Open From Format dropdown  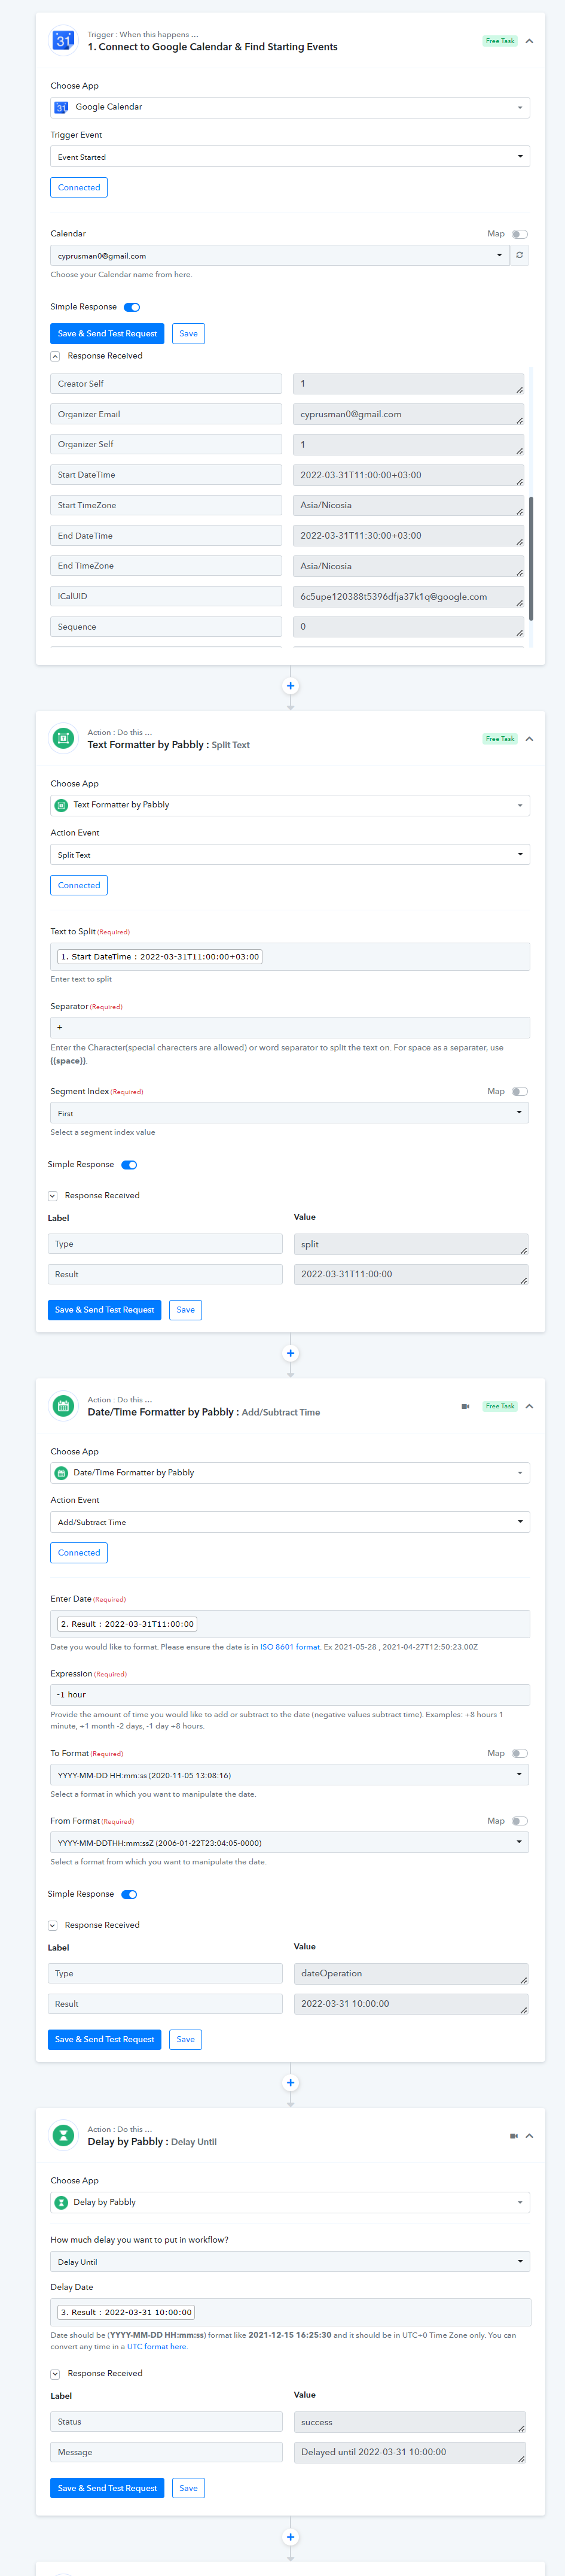click(x=289, y=1842)
